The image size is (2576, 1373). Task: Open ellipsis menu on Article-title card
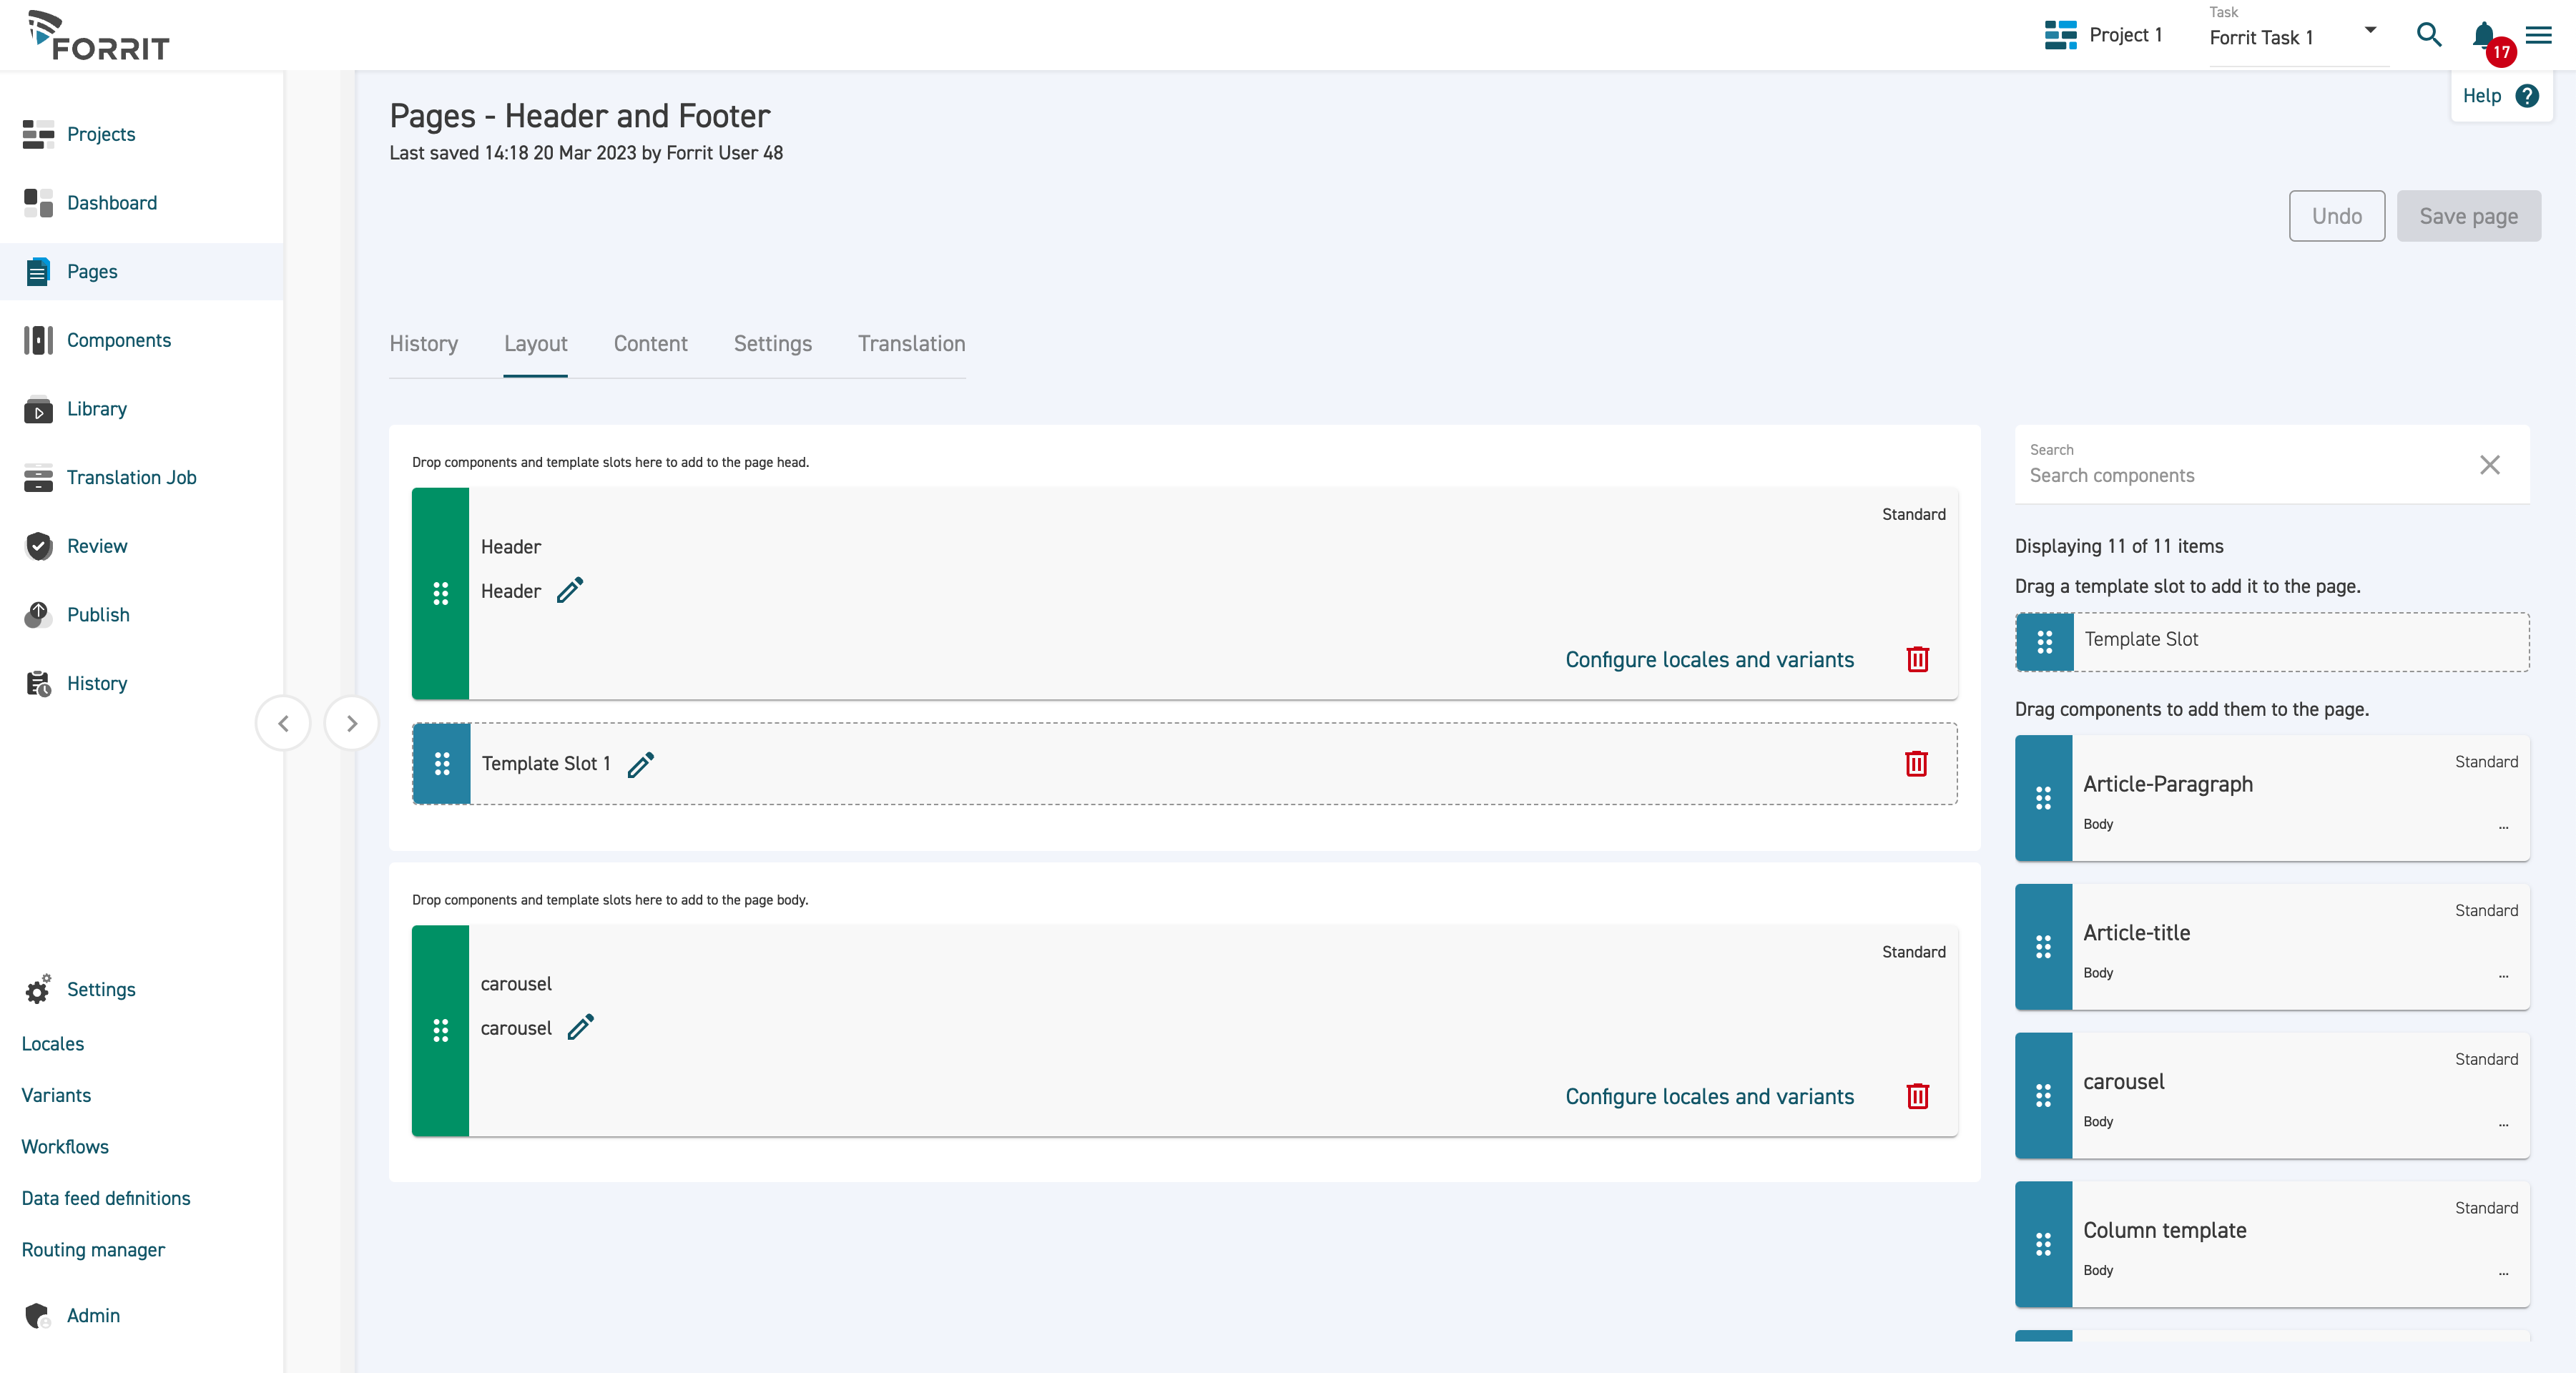click(2503, 975)
